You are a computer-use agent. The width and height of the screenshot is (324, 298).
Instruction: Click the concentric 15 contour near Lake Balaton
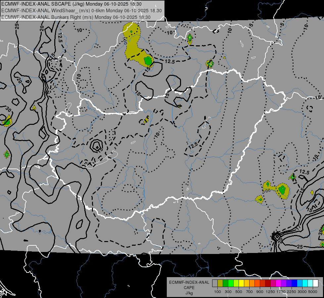coord(97,146)
